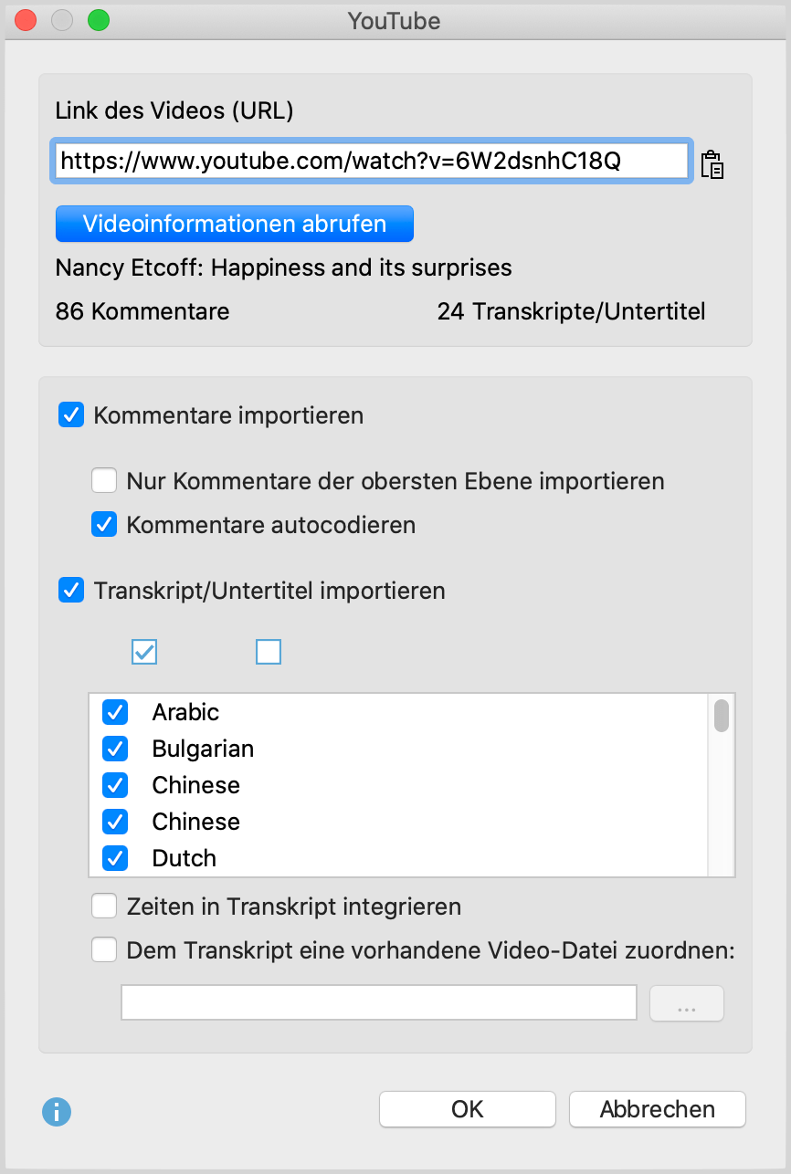Uncheck the Dutch language checkbox

click(x=115, y=858)
